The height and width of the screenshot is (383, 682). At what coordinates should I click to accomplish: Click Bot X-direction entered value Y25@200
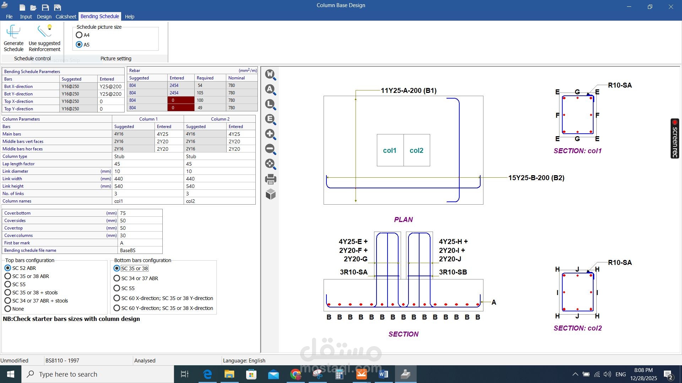(x=110, y=87)
